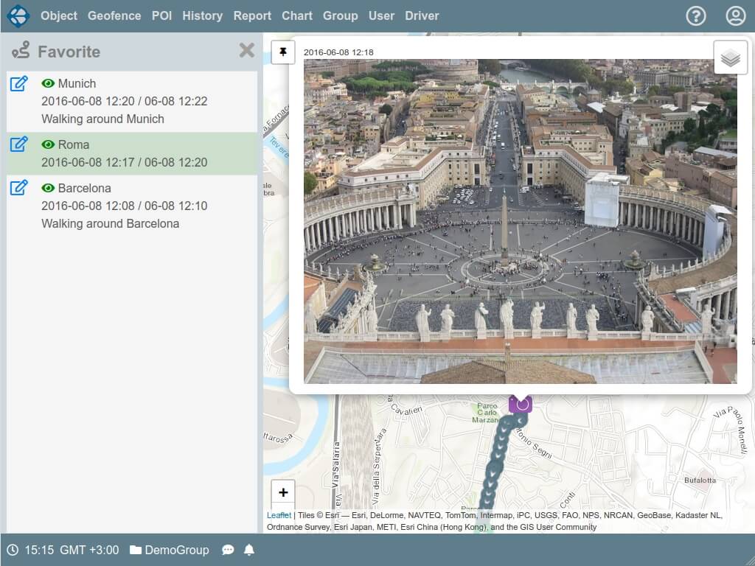Edit the Munich favorite entry
This screenshot has height=566, width=755.
(x=19, y=83)
